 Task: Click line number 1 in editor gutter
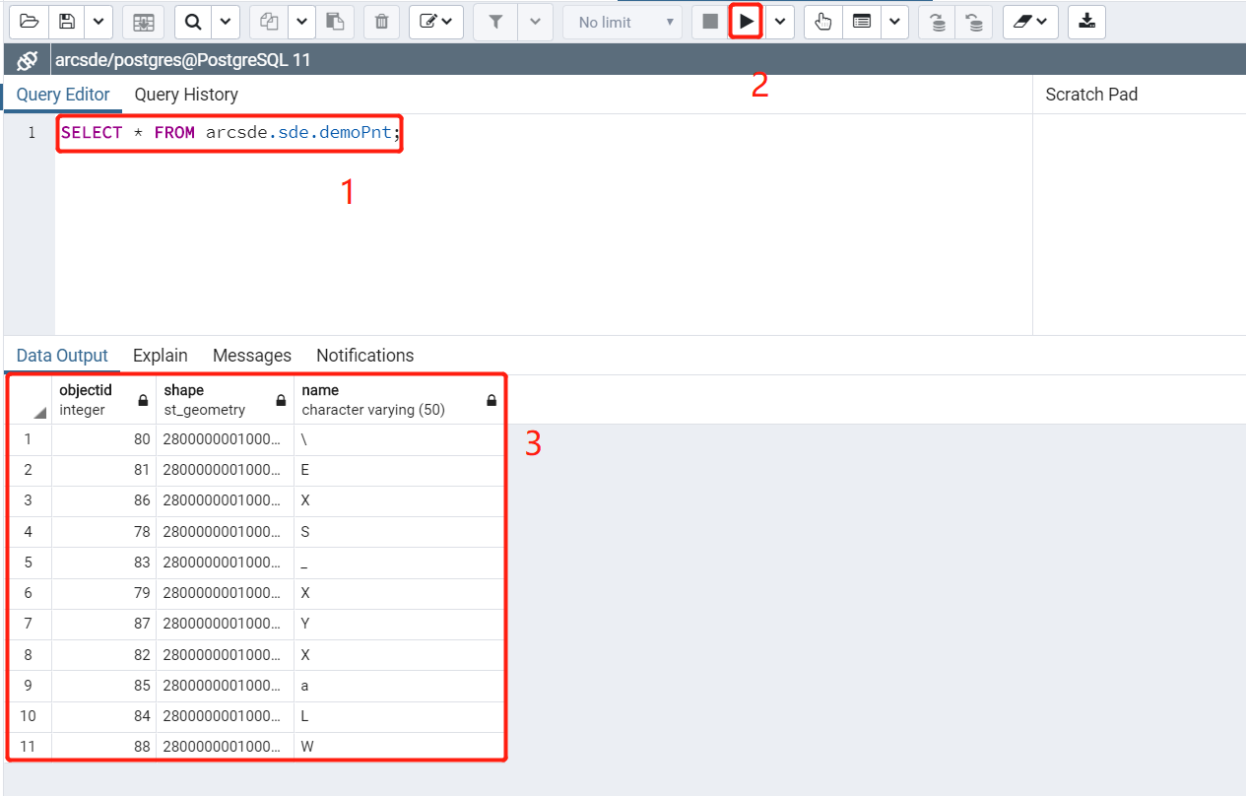tap(32, 132)
